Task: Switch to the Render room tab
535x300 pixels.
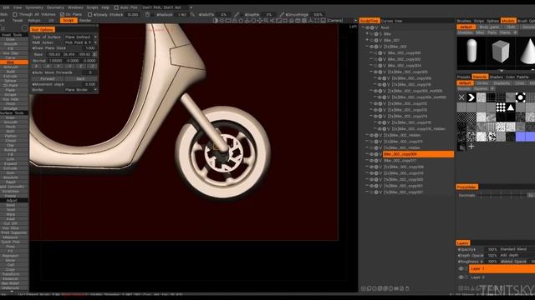Action: (85, 20)
